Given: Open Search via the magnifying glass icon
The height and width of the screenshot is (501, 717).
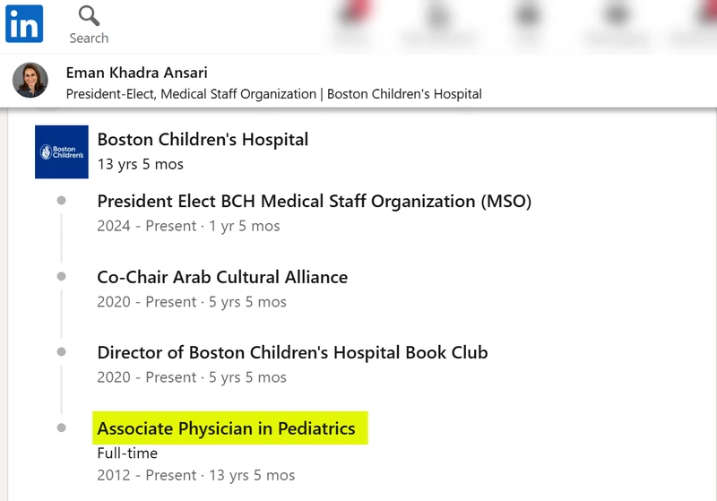Looking at the screenshot, I should pos(89,16).
